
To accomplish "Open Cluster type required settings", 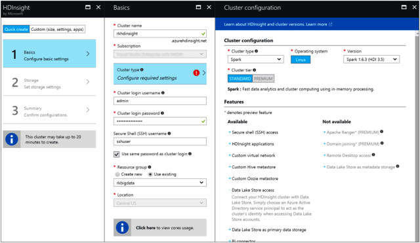I will click(160, 74).
